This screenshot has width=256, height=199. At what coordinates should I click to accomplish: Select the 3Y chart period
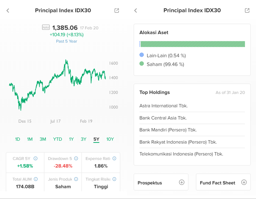(83, 139)
